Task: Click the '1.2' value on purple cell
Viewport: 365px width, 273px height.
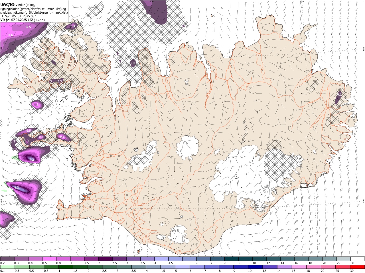Action: [x=36, y=105]
